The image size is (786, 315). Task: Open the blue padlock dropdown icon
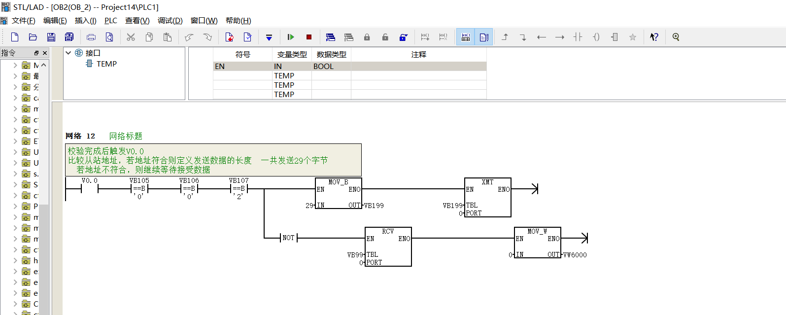click(404, 37)
